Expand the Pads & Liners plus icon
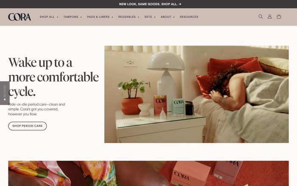 coord(112,17)
